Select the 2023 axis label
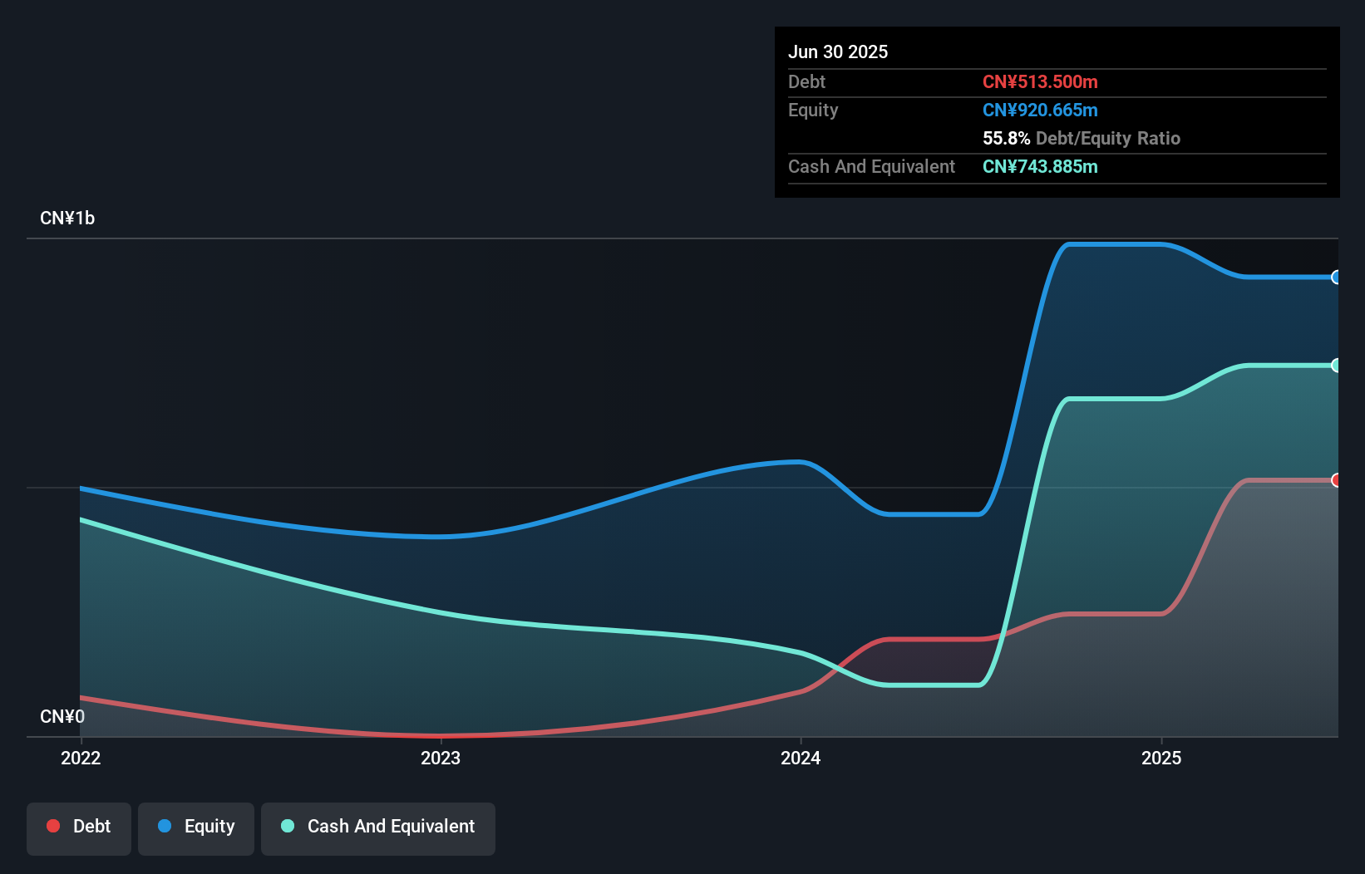Viewport: 1365px width, 874px height. (441, 758)
